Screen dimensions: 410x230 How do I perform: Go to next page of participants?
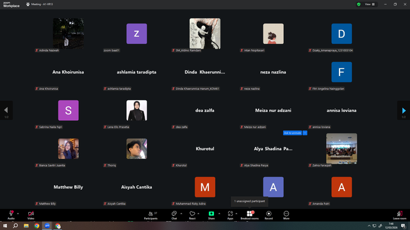(x=404, y=111)
